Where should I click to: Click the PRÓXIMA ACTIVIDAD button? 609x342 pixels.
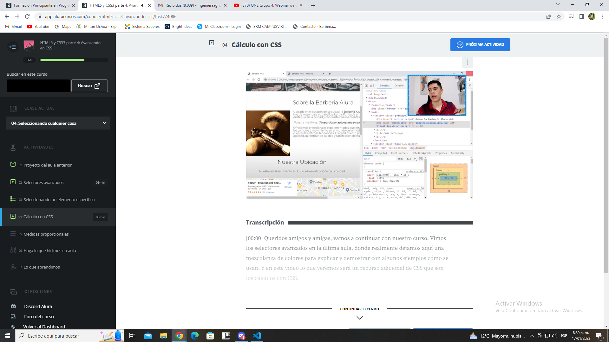(x=480, y=45)
